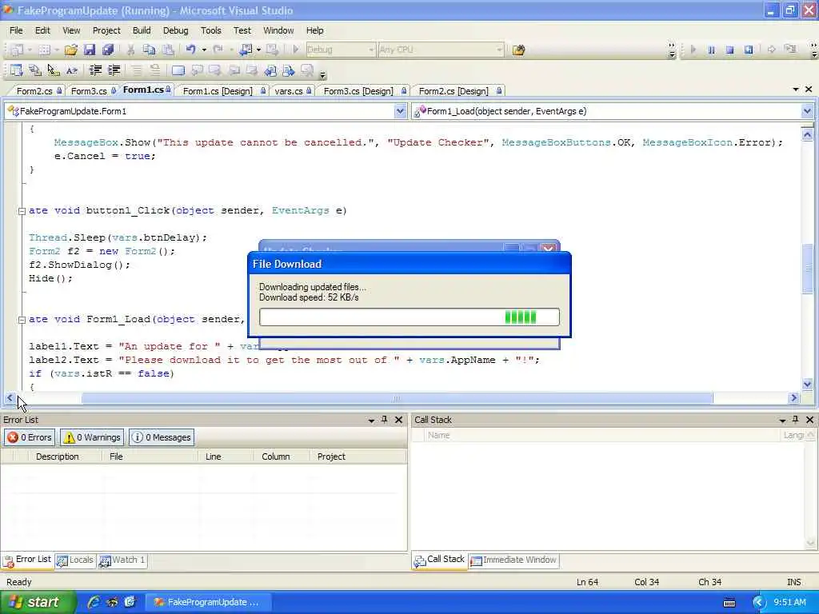
Task: Pause debugging with Break All button
Action: (711, 50)
